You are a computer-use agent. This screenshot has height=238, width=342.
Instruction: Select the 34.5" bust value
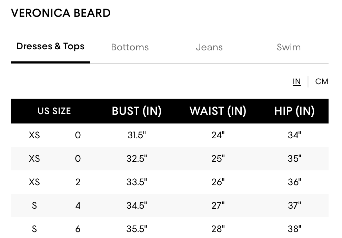point(137,206)
